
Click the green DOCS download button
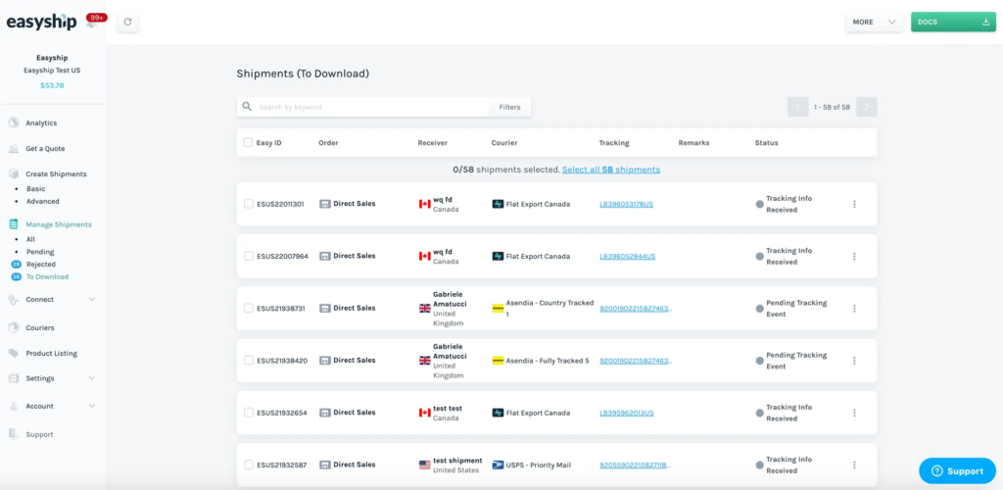pyautogui.click(x=953, y=22)
